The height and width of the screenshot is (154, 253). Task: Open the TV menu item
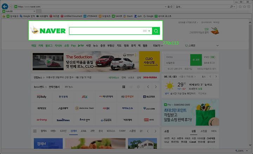click(81, 46)
